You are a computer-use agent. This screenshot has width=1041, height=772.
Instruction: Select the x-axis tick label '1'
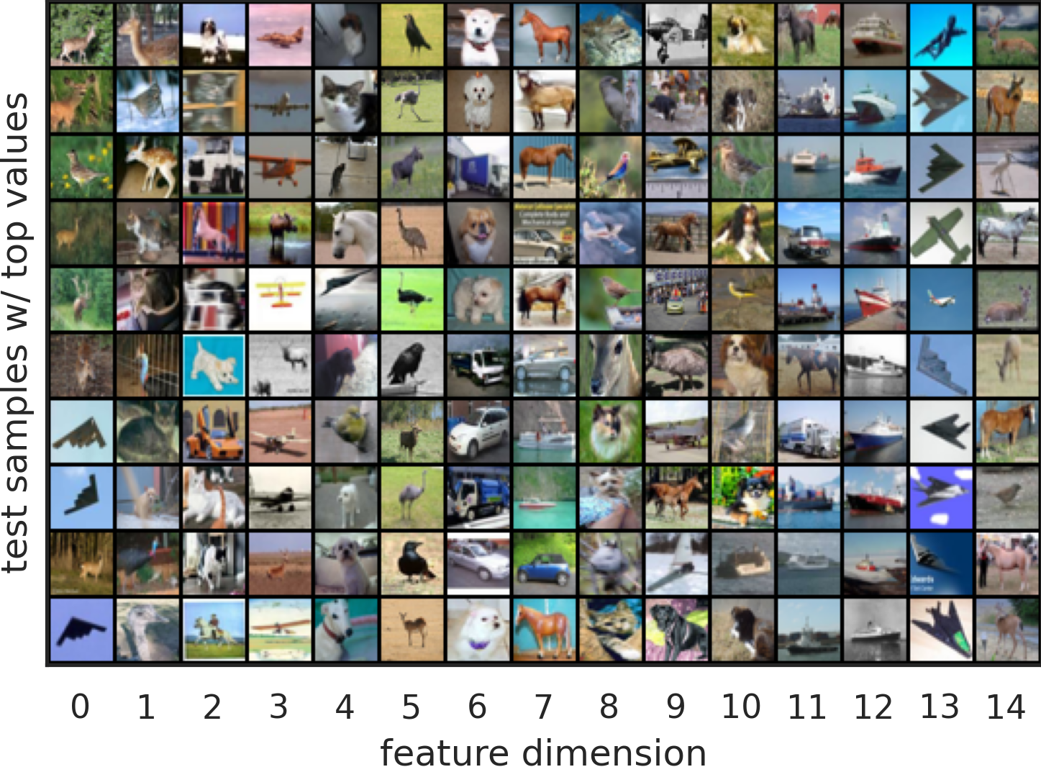(146, 707)
